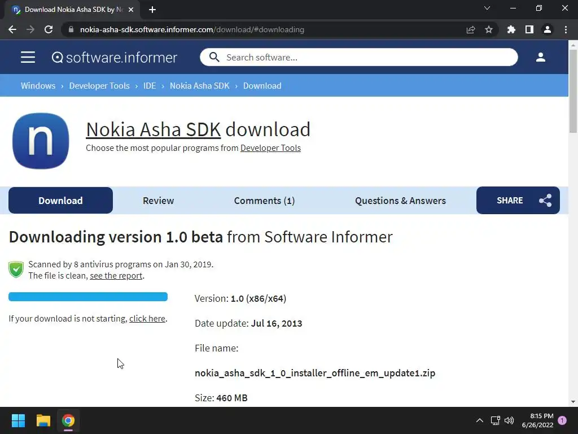This screenshot has height=434, width=578.
Task: Open Chrome three-dot menu
Action: click(566, 29)
